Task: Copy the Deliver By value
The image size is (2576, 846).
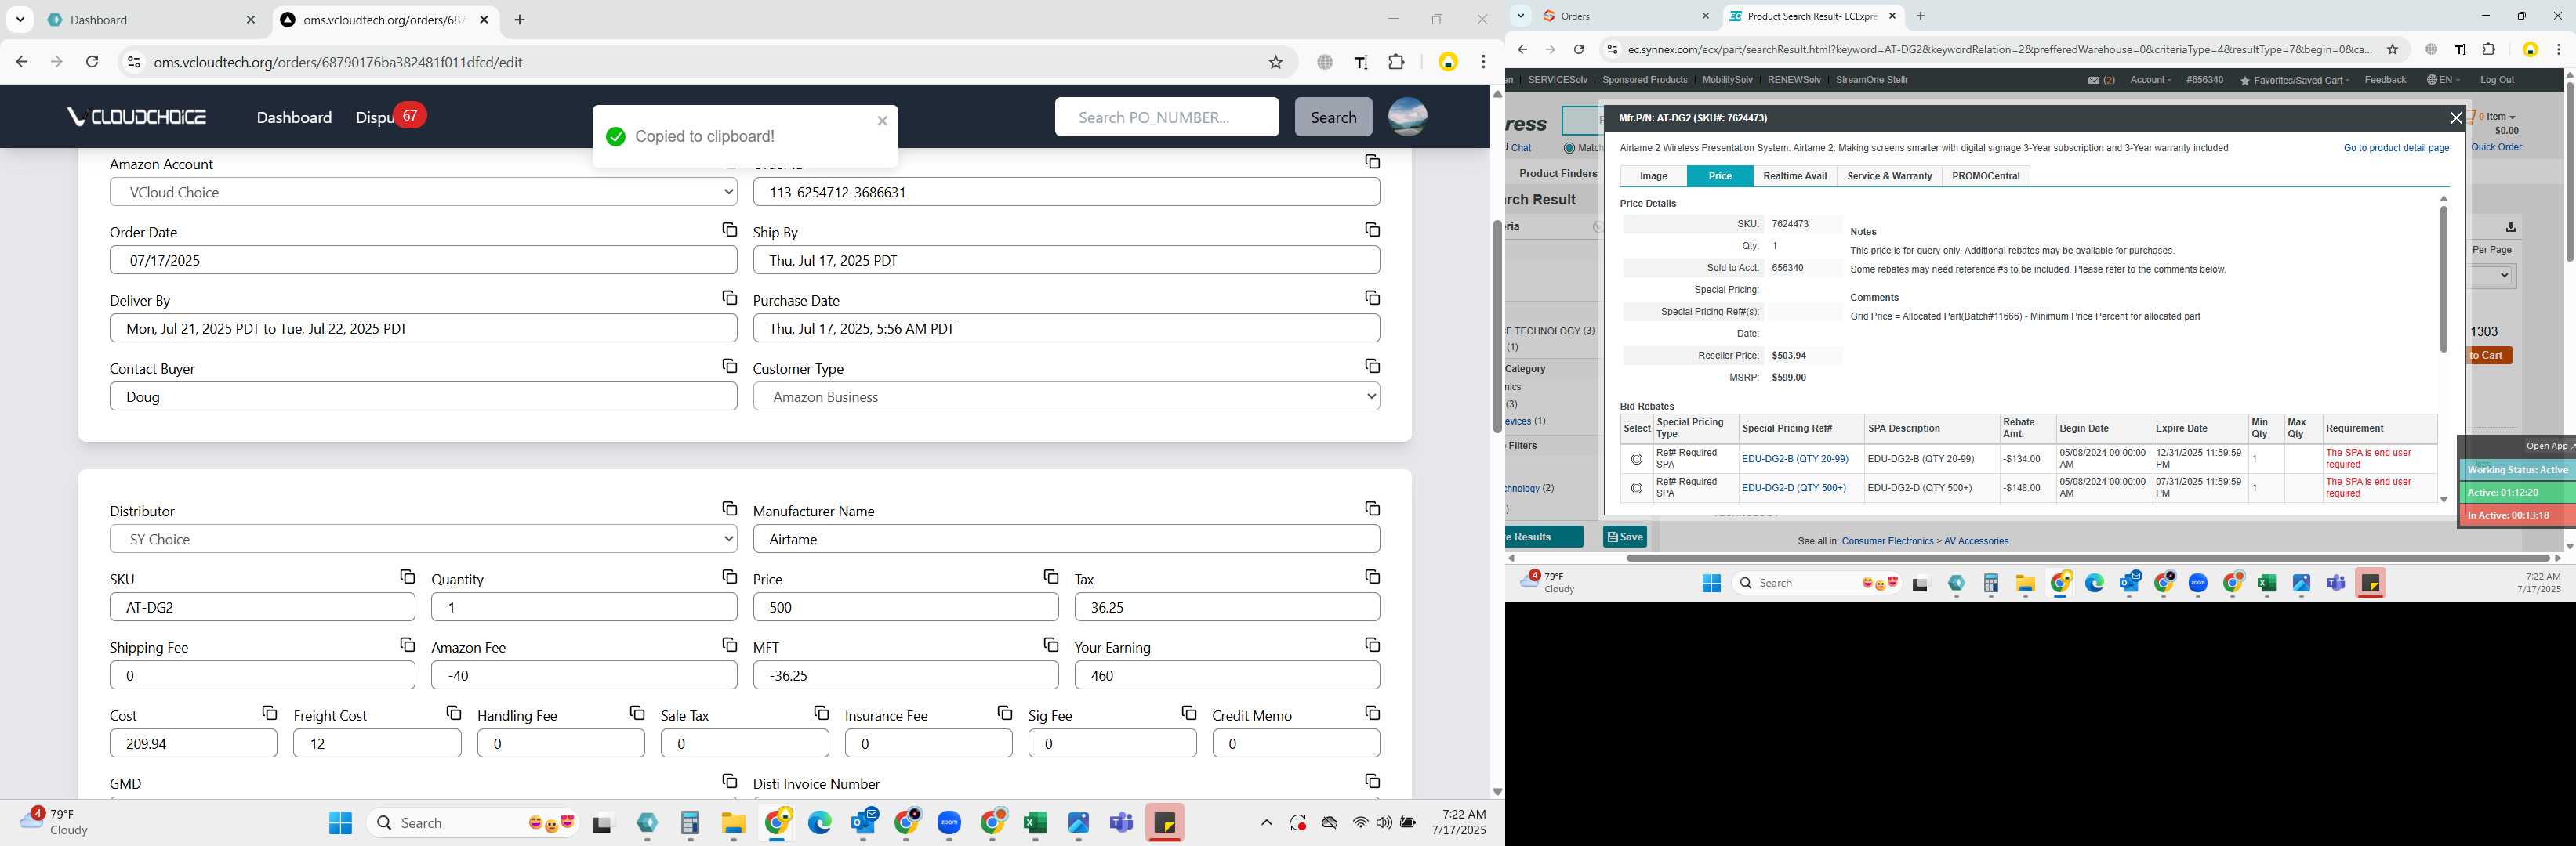Action: click(x=729, y=298)
